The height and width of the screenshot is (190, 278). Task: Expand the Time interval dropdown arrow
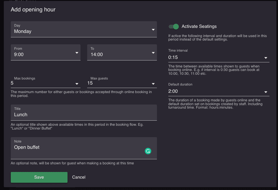tap(266, 58)
